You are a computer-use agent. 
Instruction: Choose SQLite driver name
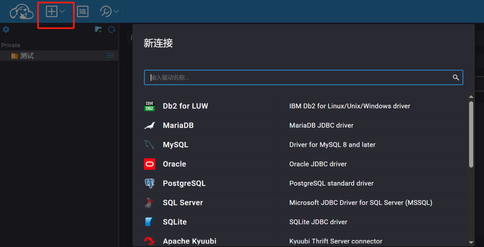[x=175, y=222]
